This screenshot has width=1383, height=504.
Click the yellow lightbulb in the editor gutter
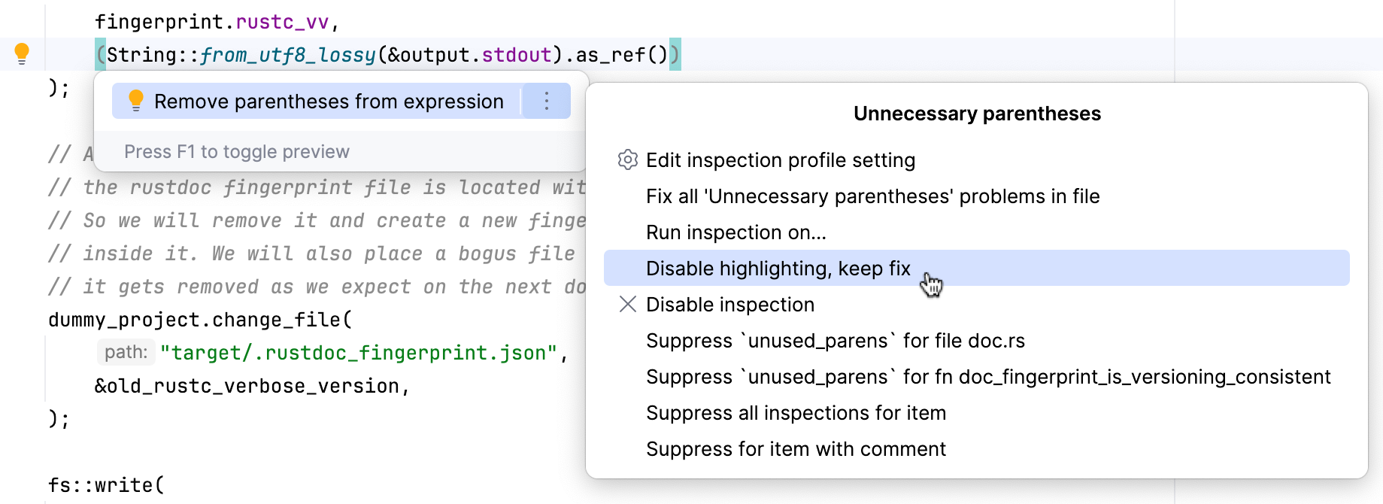(22, 53)
